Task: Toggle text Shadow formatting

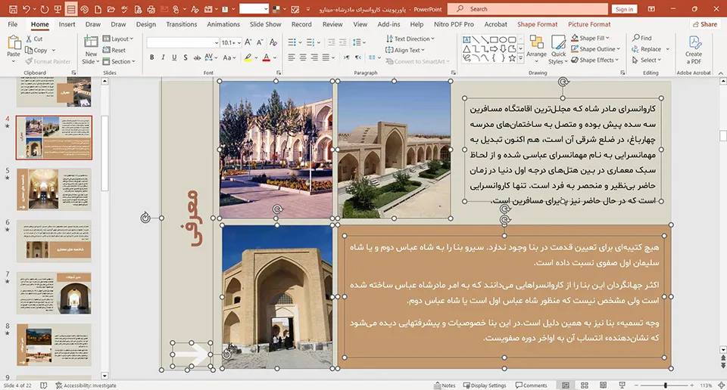Action: coord(186,57)
